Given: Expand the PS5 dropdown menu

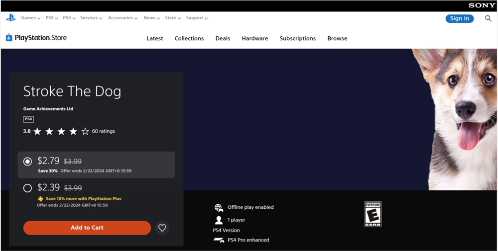Looking at the screenshot, I should tap(52, 18).
